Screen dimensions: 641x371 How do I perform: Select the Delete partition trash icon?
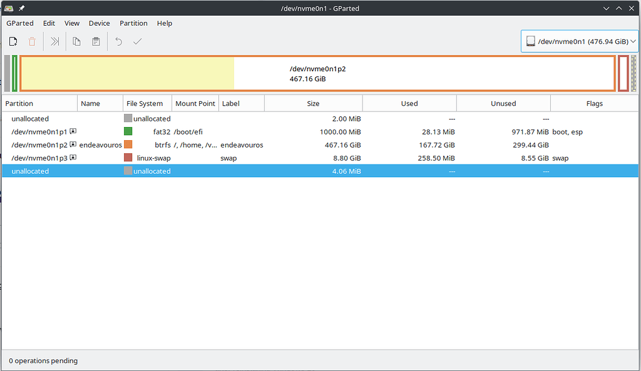[x=32, y=41]
